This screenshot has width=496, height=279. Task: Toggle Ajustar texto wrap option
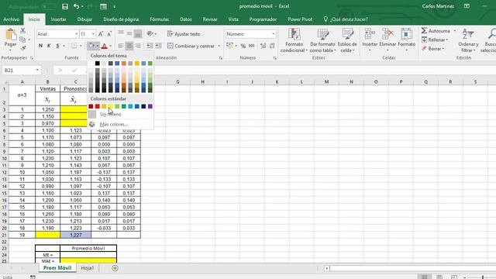[x=184, y=34]
